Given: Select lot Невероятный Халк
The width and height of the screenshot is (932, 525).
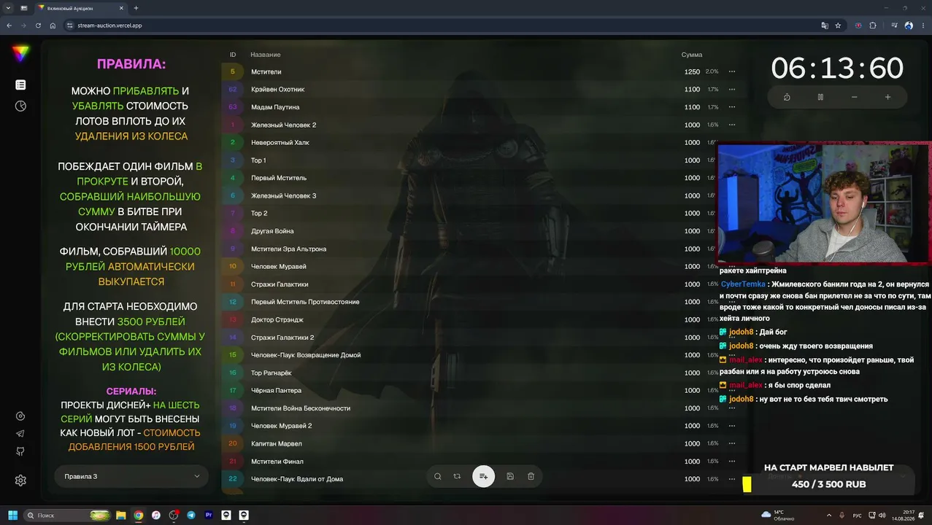Looking at the screenshot, I should click(x=280, y=143).
